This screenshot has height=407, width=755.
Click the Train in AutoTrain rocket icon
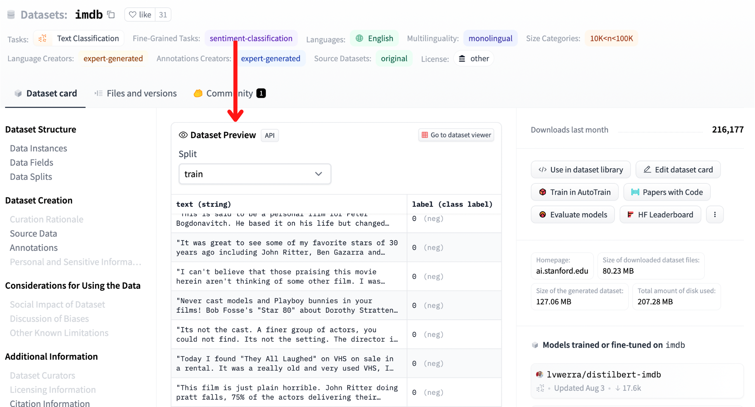click(542, 192)
